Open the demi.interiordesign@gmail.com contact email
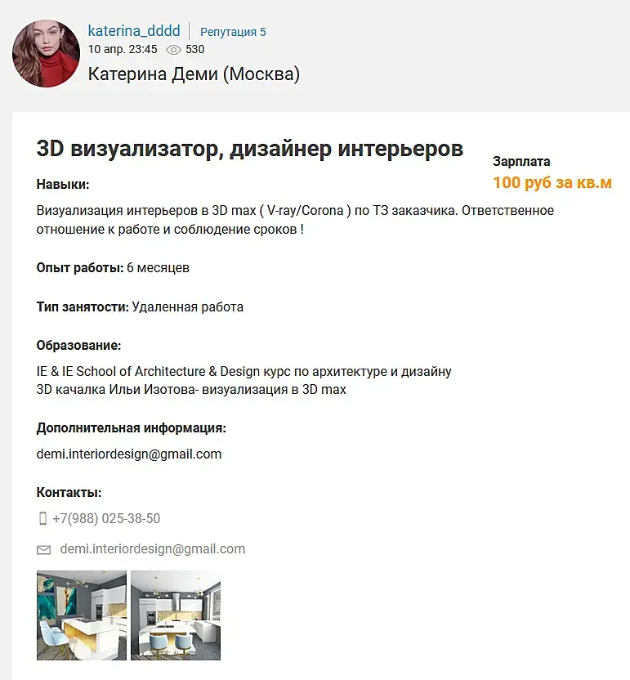Image resolution: width=630 pixels, height=680 pixels. tap(153, 549)
